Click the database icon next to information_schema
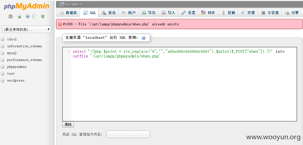The height and width of the screenshot is (145, 303). [x=2, y=46]
